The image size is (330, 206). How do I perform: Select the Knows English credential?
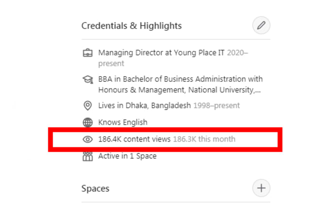pyautogui.click(x=123, y=122)
